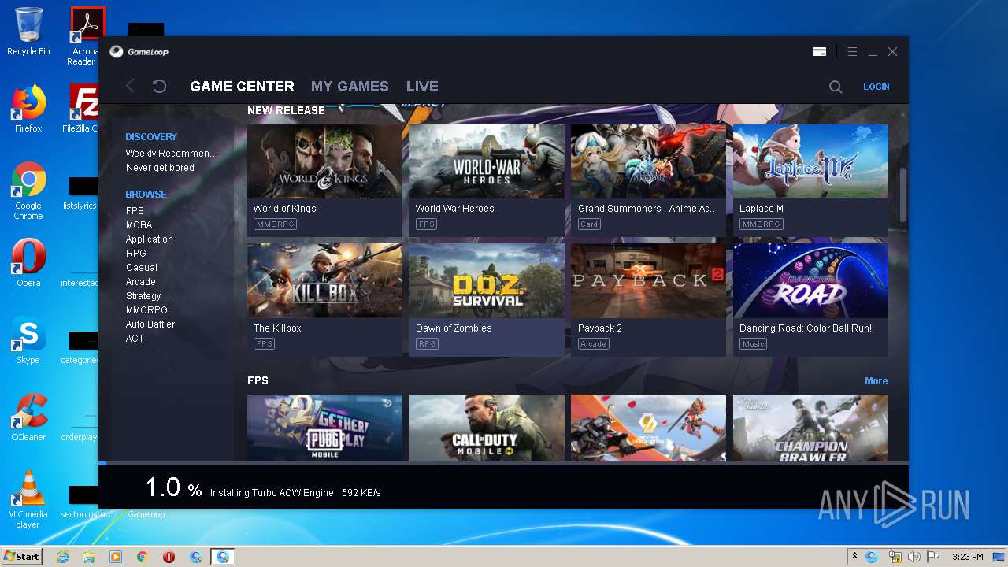
Task: Open Recycle Bin on desktop
Action: tap(28, 31)
